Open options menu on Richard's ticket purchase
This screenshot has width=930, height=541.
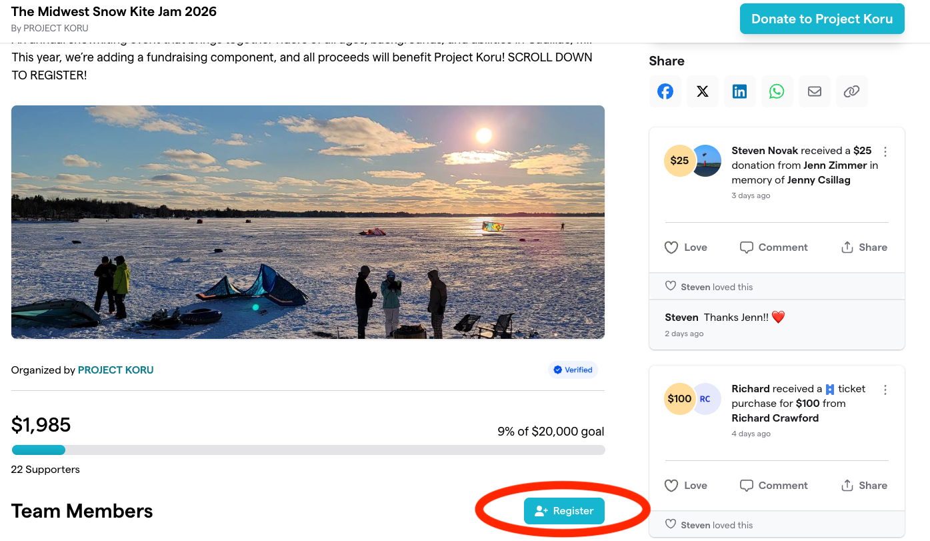tap(885, 390)
